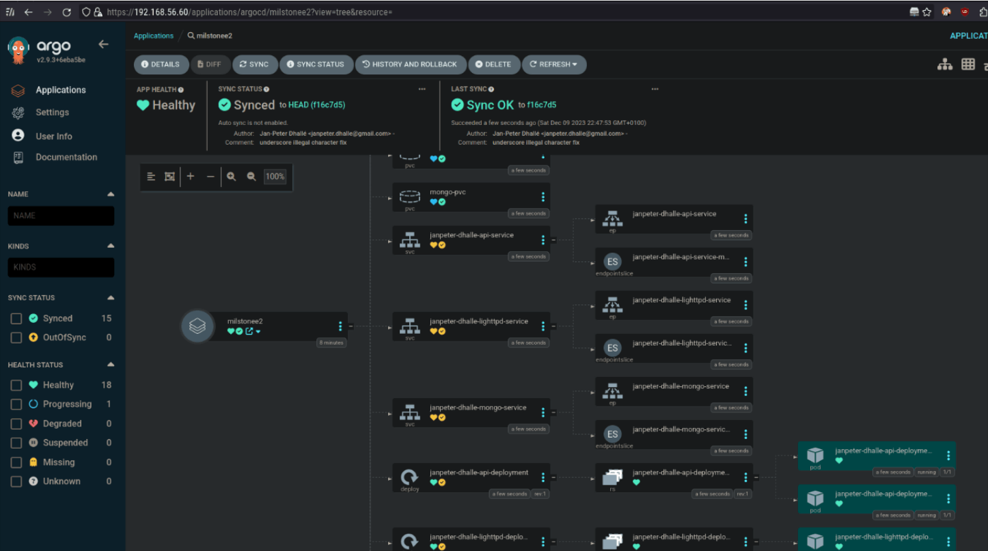The width and height of the screenshot is (988, 551).
Task: Collapse the HEALTH STATUS filter section
Action: point(111,365)
